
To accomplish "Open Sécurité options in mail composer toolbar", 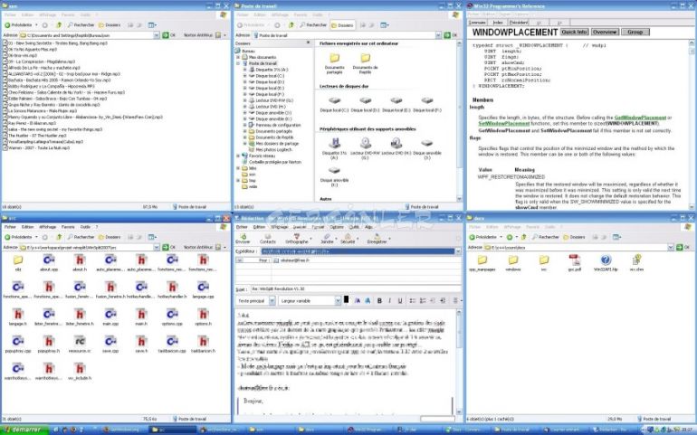I will click(x=348, y=239).
